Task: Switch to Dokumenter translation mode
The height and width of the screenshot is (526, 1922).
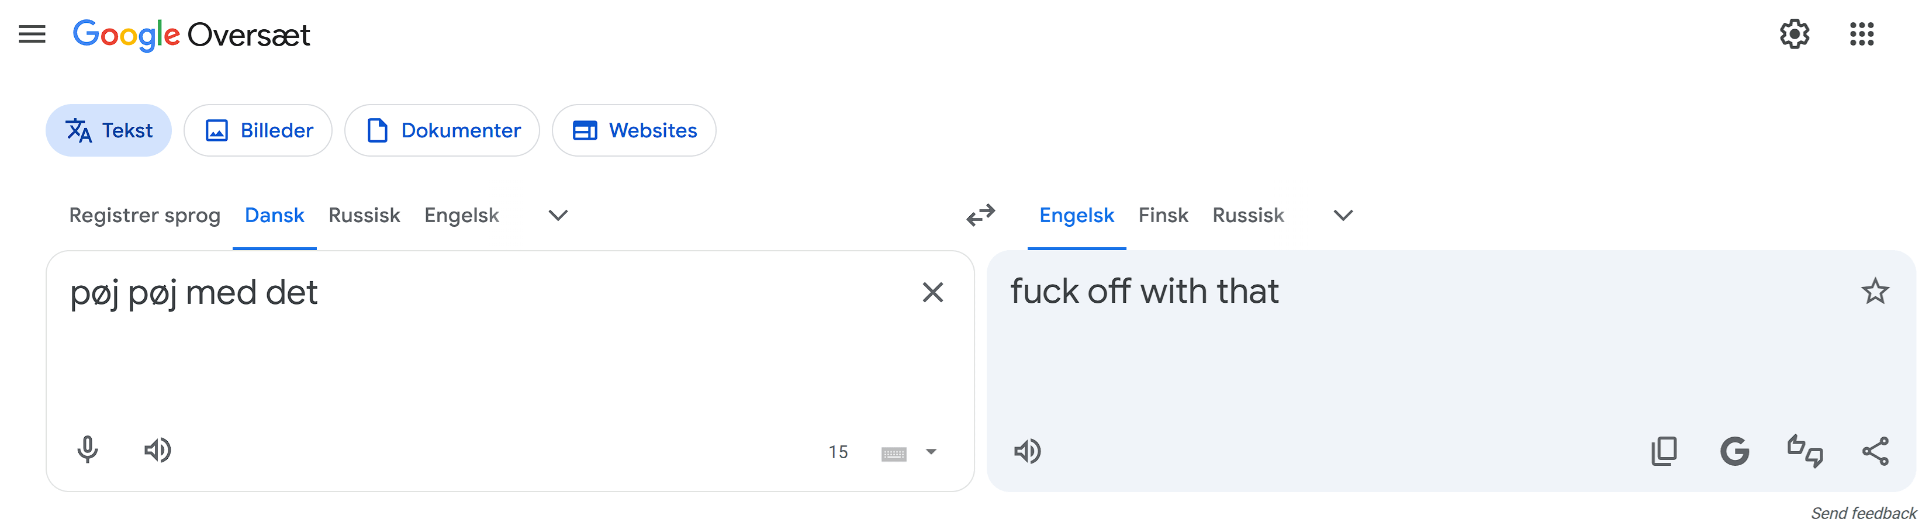Action: point(442,130)
